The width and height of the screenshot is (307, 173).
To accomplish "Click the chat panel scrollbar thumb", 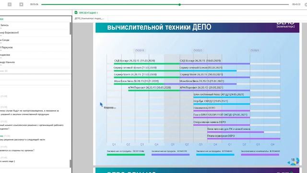I will coord(71,163).
